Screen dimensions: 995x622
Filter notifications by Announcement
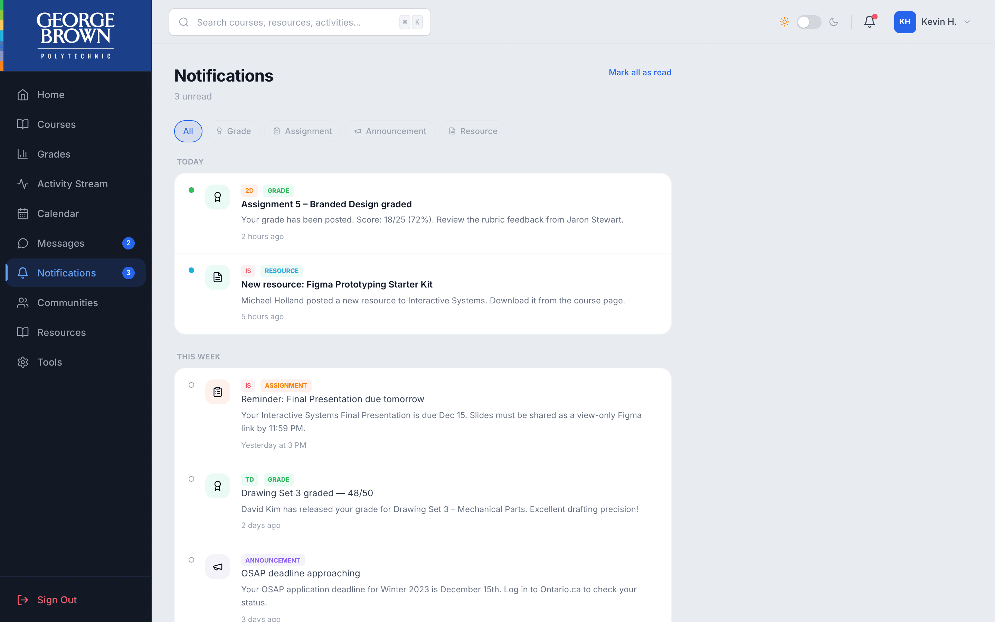[x=390, y=131]
